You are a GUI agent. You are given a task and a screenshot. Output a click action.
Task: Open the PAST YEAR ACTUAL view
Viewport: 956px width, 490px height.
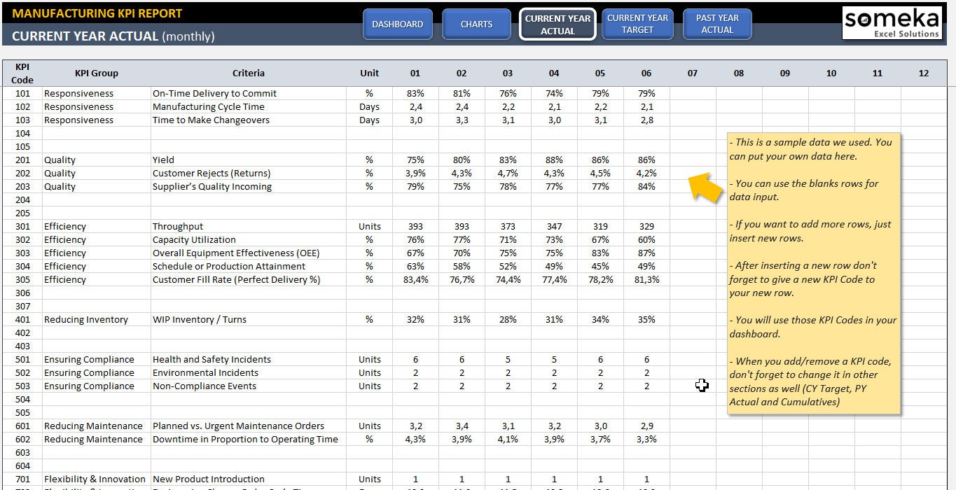[x=716, y=23]
